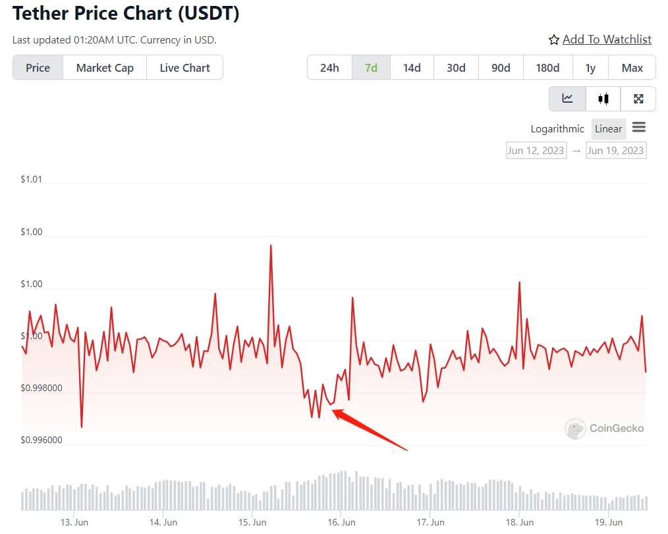Choose the 14d range option
668x534 pixels.
(412, 68)
